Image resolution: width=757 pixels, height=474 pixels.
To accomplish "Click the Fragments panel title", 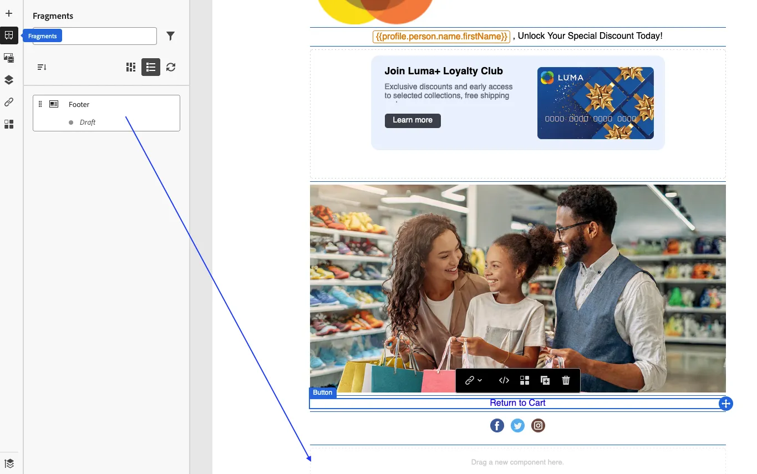I will point(53,16).
